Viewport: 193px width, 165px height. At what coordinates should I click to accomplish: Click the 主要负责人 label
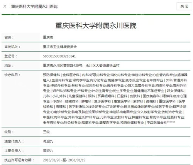tap(14, 151)
